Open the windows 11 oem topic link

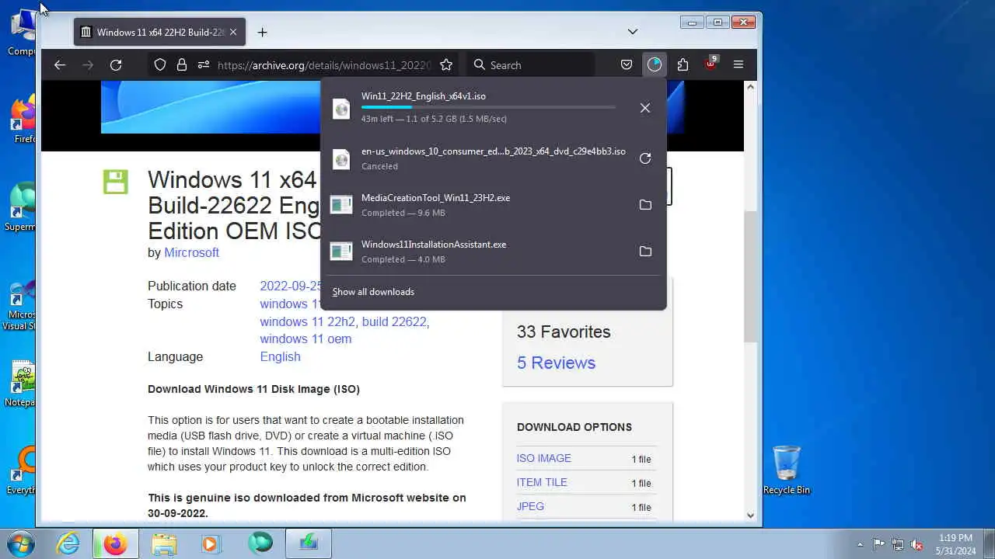point(305,339)
